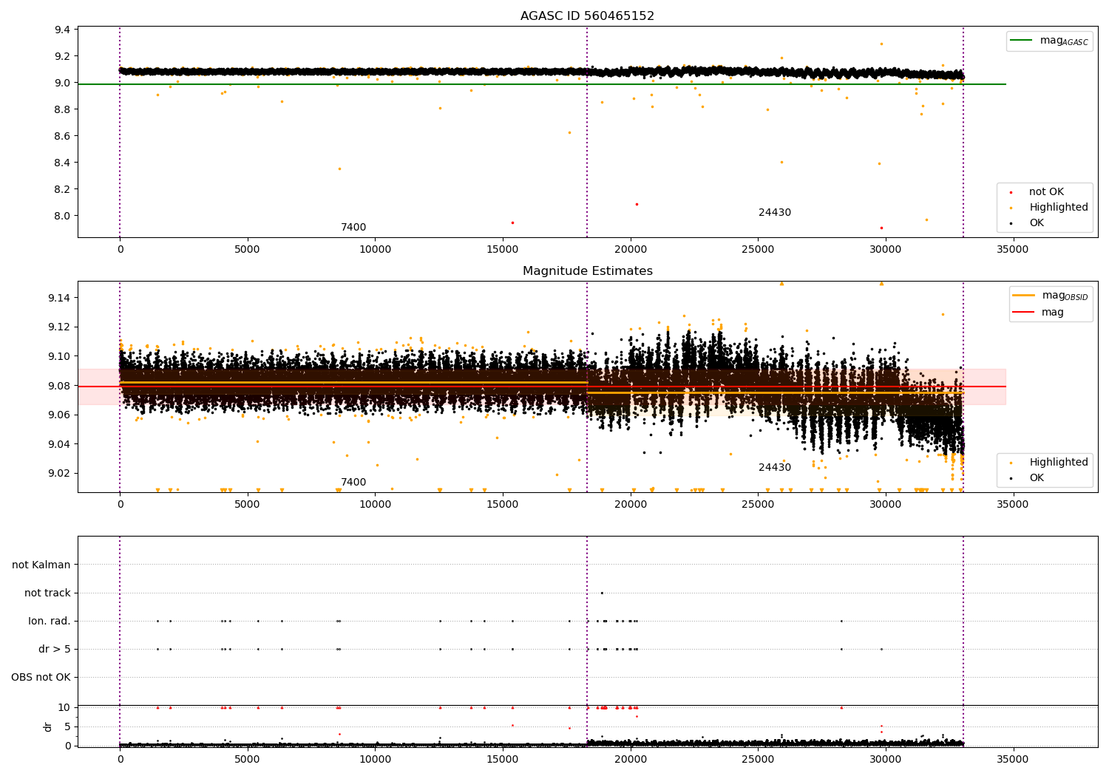Click the dr axis tick label 5
Screen dimensions: 1109x776
click(x=67, y=726)
